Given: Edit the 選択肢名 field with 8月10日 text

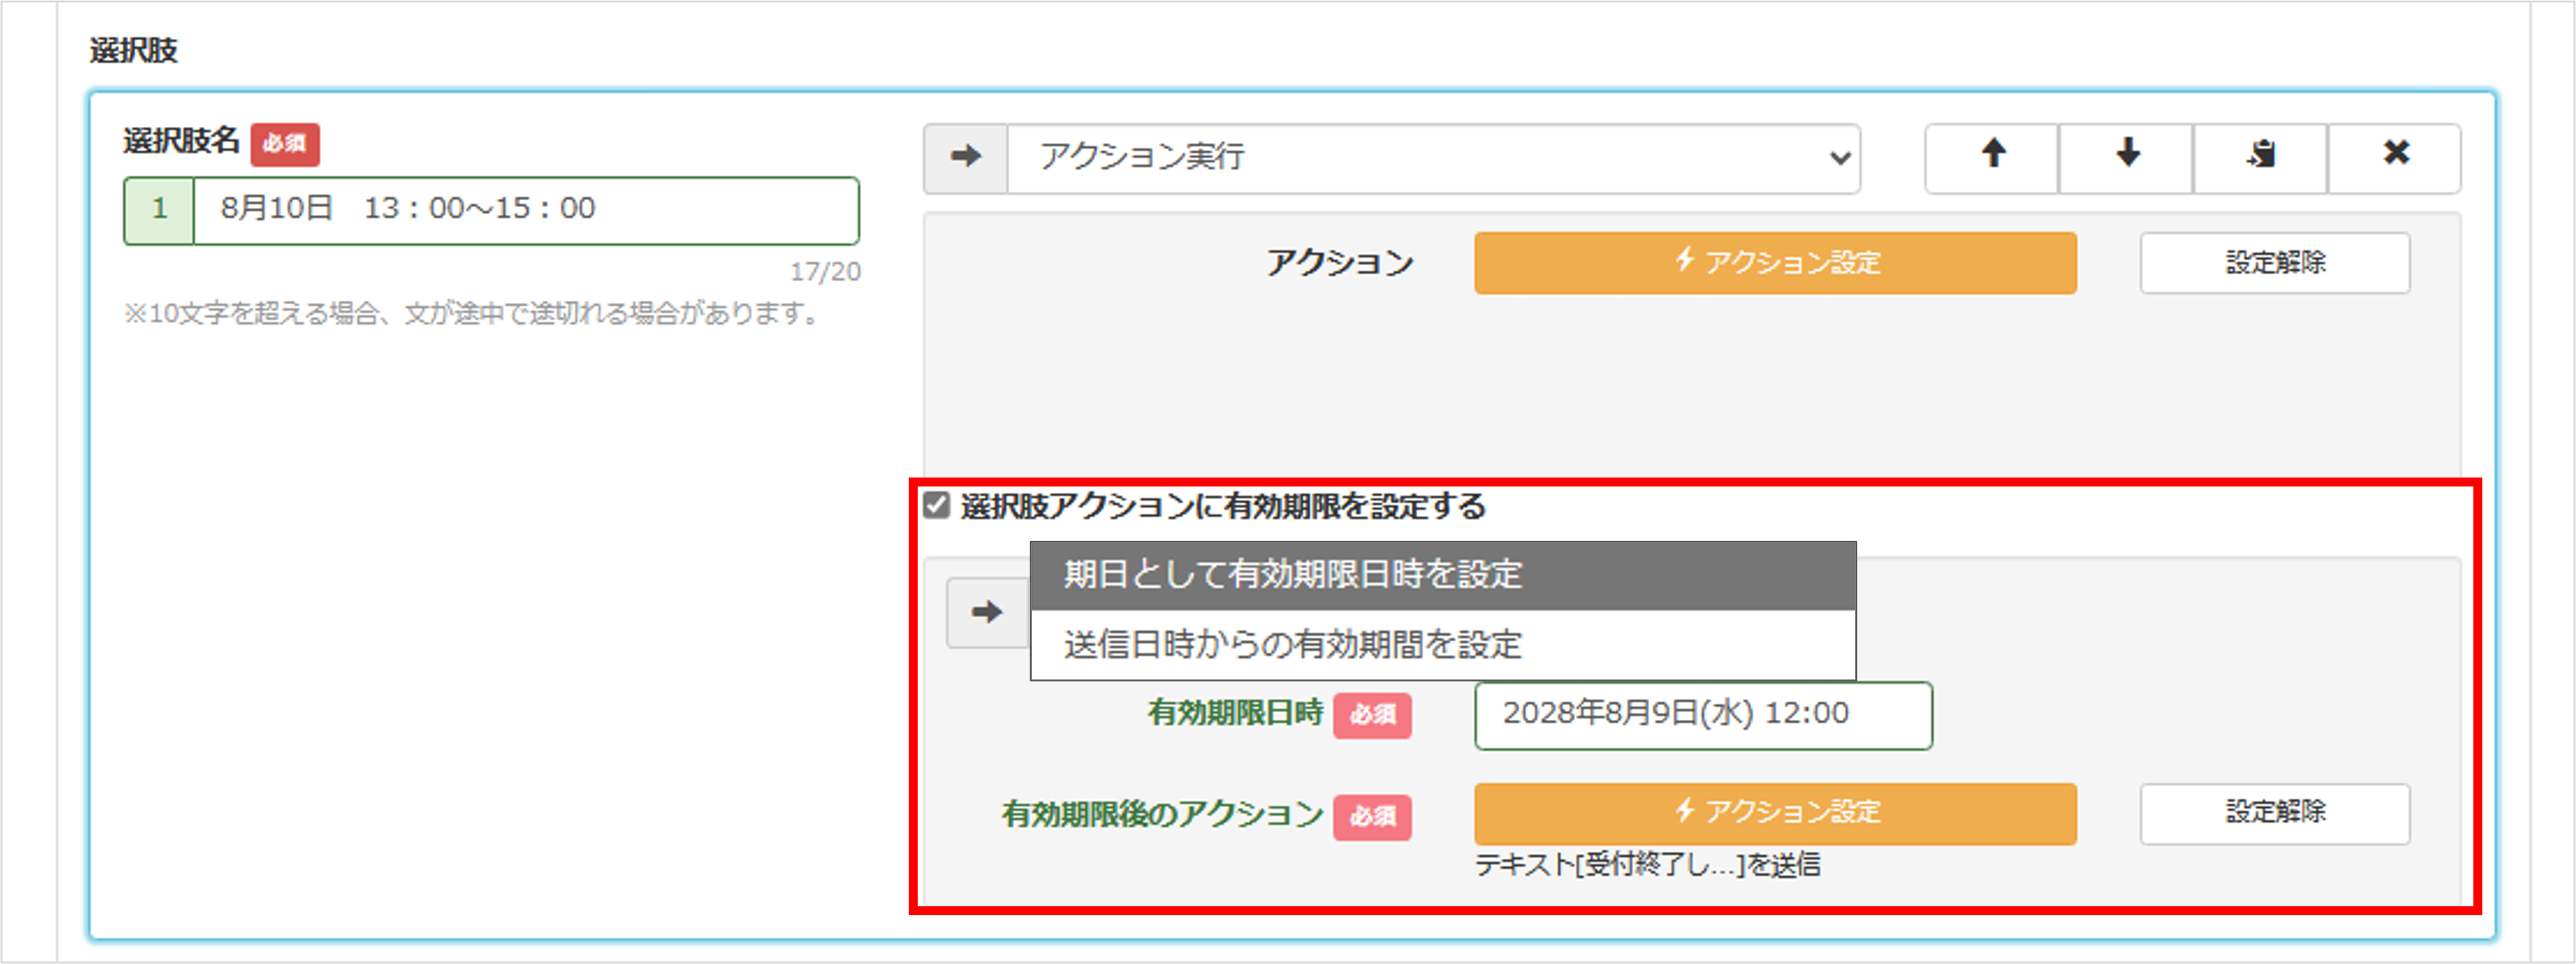Looking at the screenshot, I should coord(526,210).
